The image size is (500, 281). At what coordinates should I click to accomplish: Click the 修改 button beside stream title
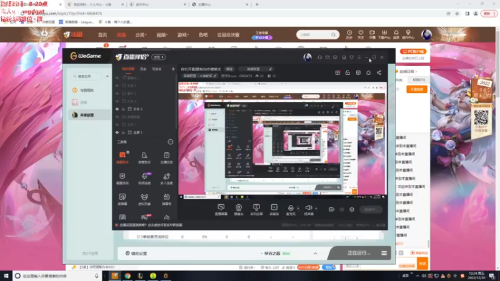point(229,69)
